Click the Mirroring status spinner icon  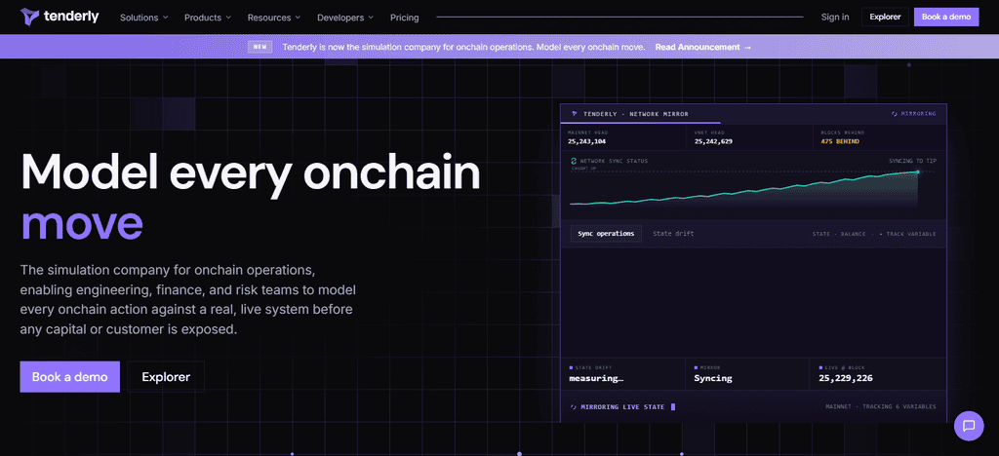[x=895, y=114]
